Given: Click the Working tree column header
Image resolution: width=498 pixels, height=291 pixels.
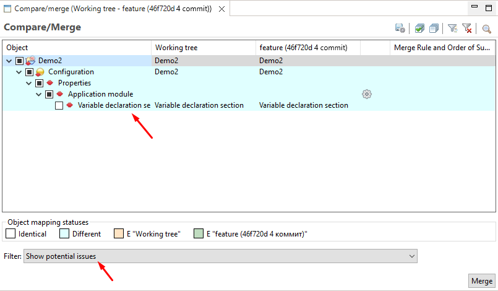Looking at the screenshot, I should tap(203, 48).
